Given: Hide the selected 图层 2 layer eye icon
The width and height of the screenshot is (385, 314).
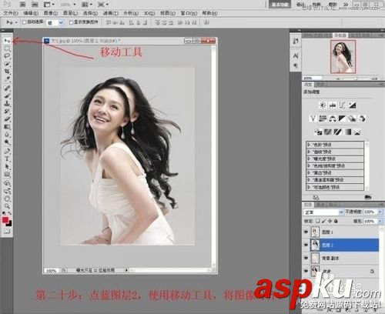Looking at the screenshot, I should point(306,245).
